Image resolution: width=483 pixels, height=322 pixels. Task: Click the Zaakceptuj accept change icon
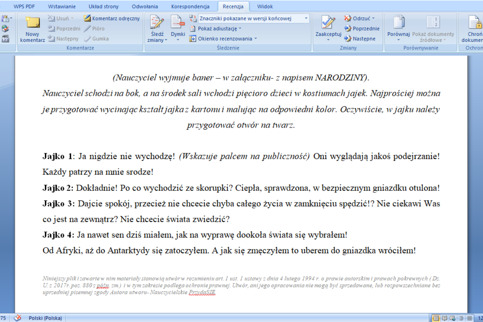tap(328, 23)
